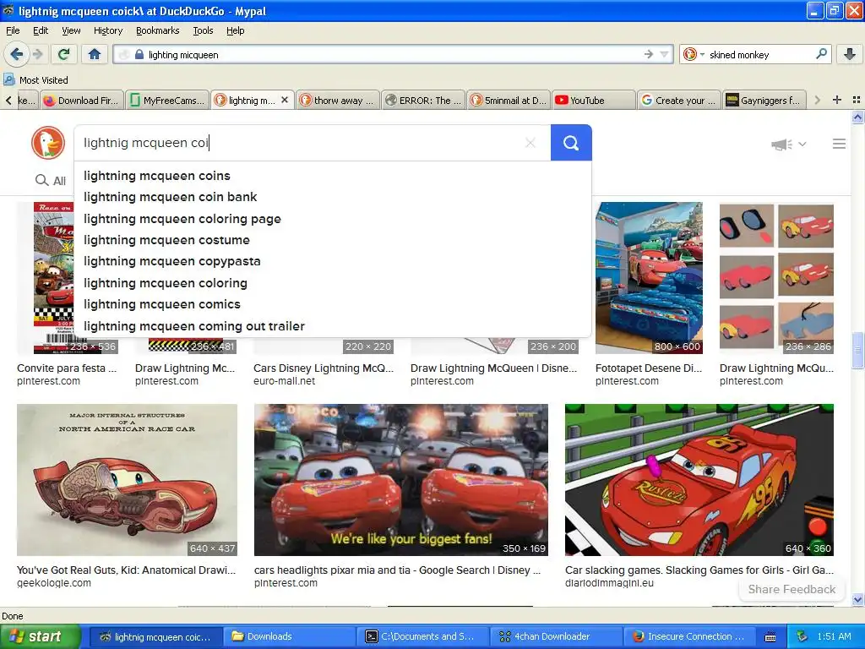Switch to the Create your tab
Screen dimensions: 865x649
click(x=679, y=101)
